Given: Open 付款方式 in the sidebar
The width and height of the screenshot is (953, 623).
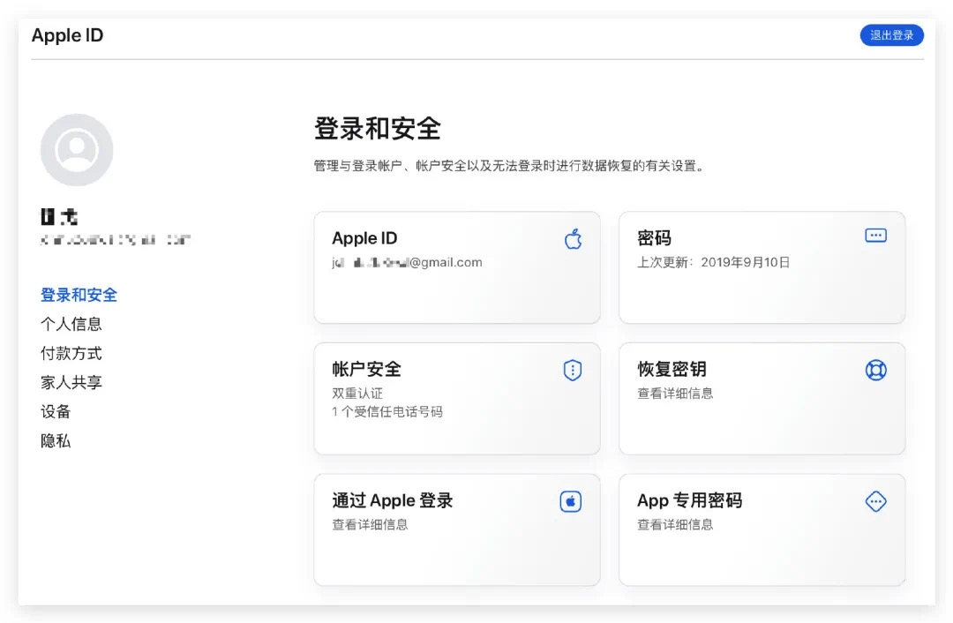Looking at the screenshot, I should point(71,353).
